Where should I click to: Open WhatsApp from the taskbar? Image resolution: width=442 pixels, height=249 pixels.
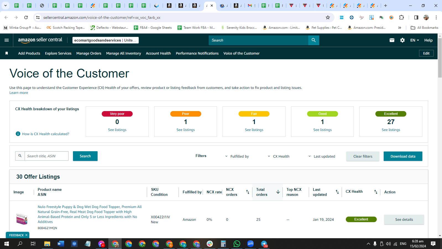coord(237,244)
